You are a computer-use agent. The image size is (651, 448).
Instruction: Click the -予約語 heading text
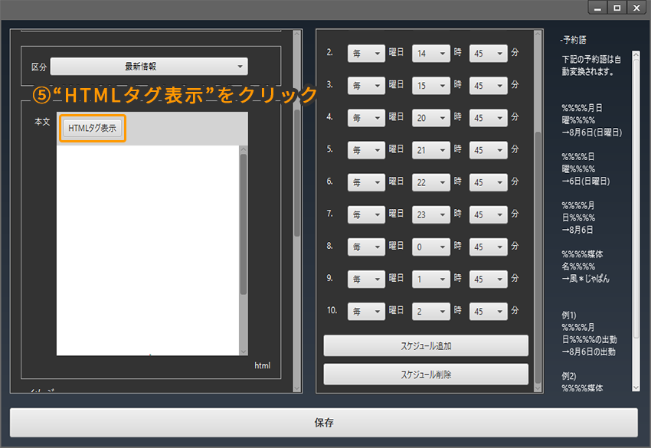pyautogui.click(x=573, y=40)
